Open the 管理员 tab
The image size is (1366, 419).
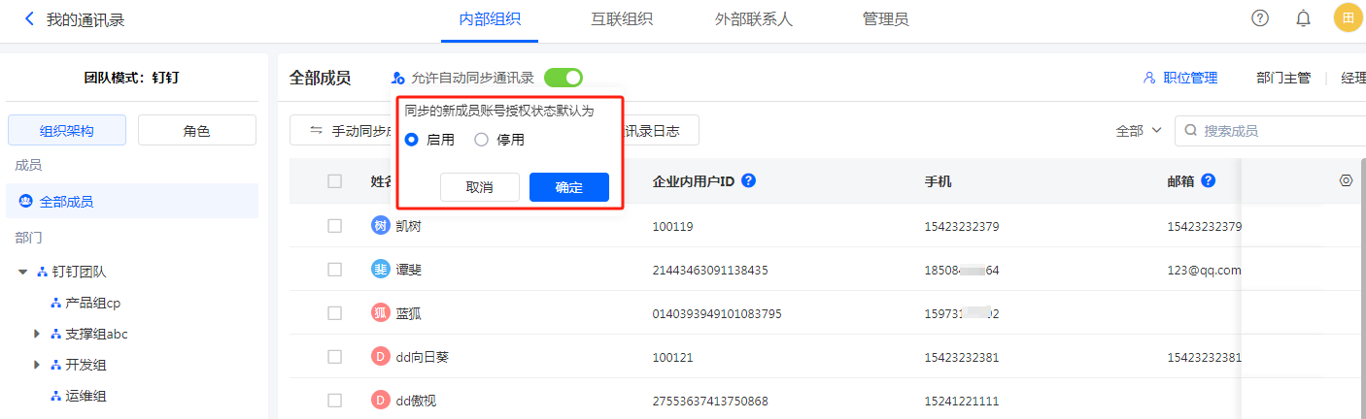(x=885, y=19)
